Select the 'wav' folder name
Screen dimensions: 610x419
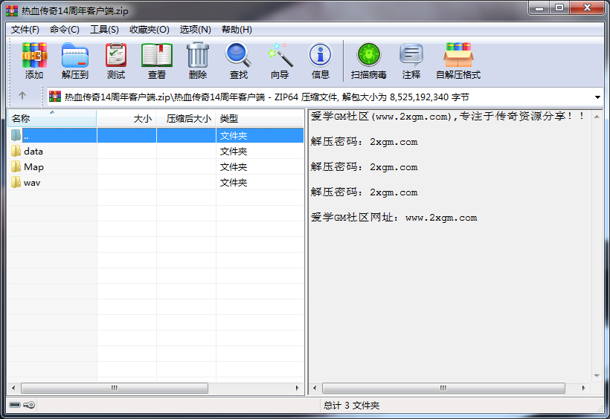coord(32,182)
